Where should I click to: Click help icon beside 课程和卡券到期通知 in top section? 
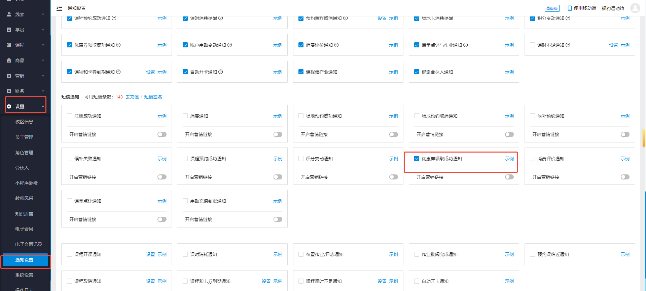118,72
